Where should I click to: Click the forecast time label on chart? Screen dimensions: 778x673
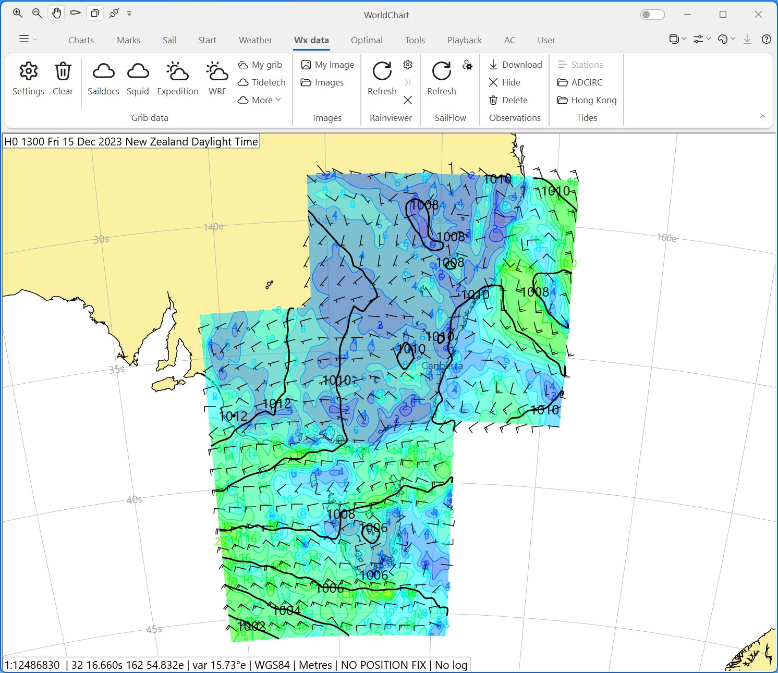point(131,142)
